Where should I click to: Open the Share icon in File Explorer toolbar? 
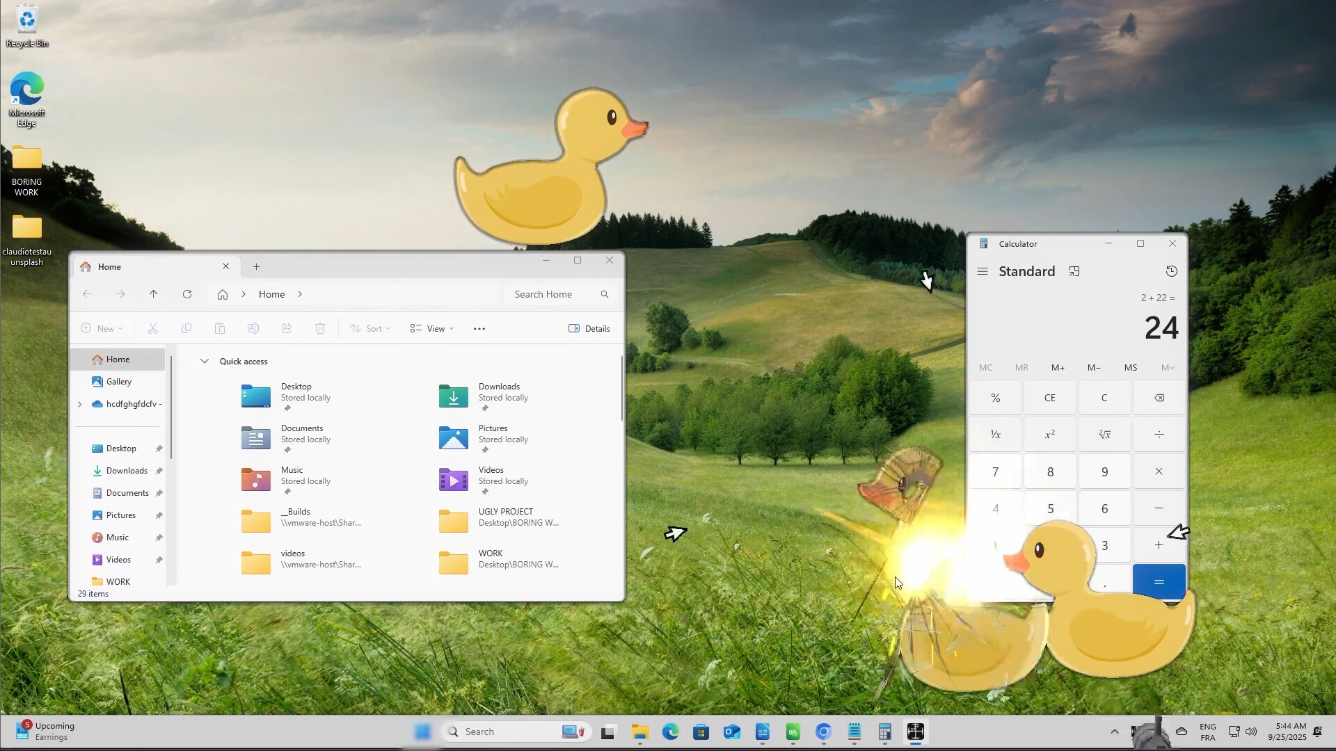287,328
